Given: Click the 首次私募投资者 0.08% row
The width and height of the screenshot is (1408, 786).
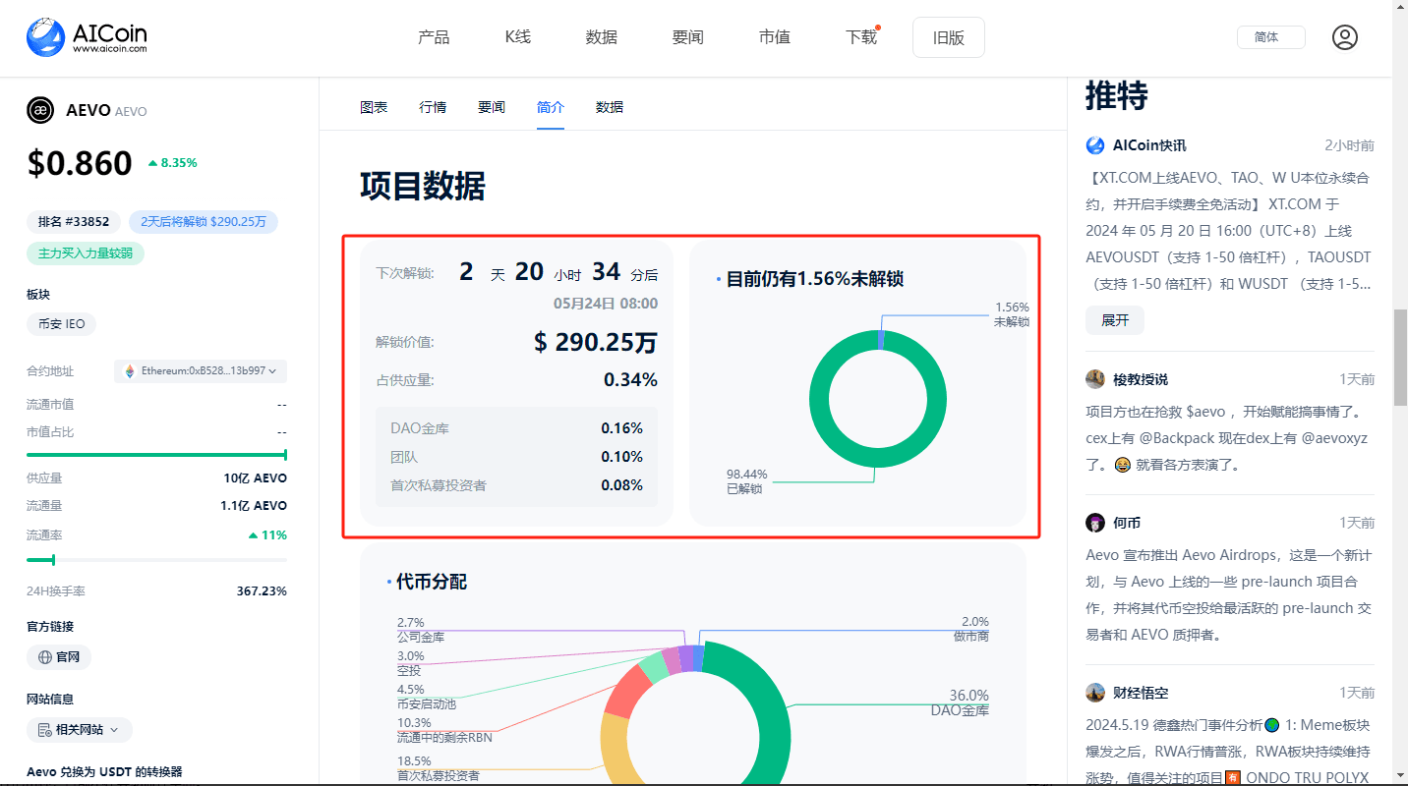Looking at the screenshot, I should (516, 485).
